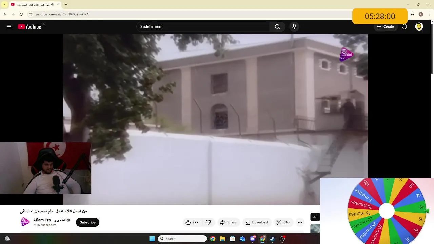Image resolution: width=434 pixels, height=244 pixels.
Task: Download the video
Action: coord(256,222)
